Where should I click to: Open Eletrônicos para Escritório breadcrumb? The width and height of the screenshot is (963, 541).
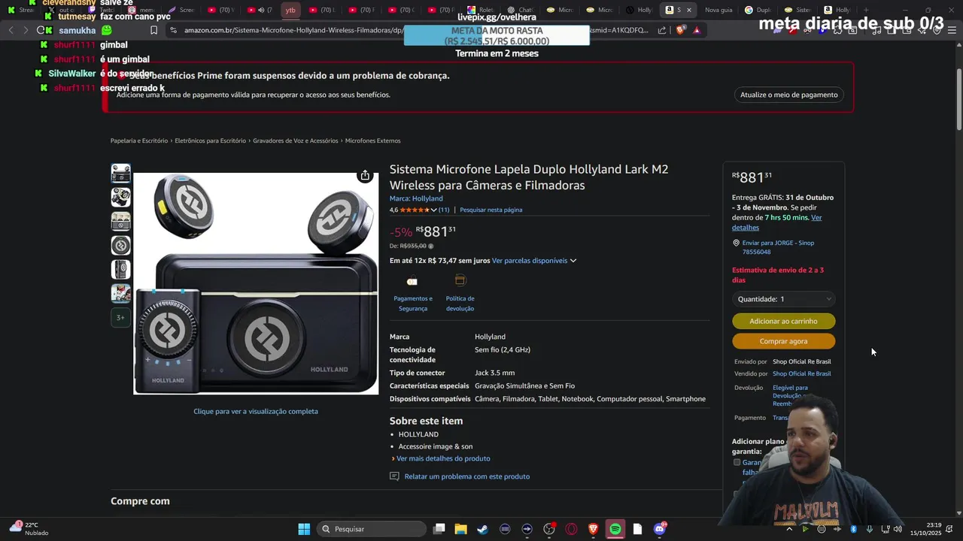click(x=211, y=141)
